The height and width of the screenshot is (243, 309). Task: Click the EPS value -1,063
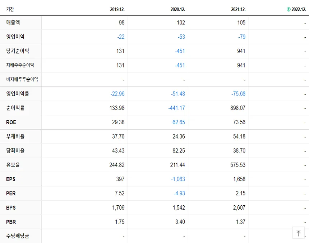178,179
